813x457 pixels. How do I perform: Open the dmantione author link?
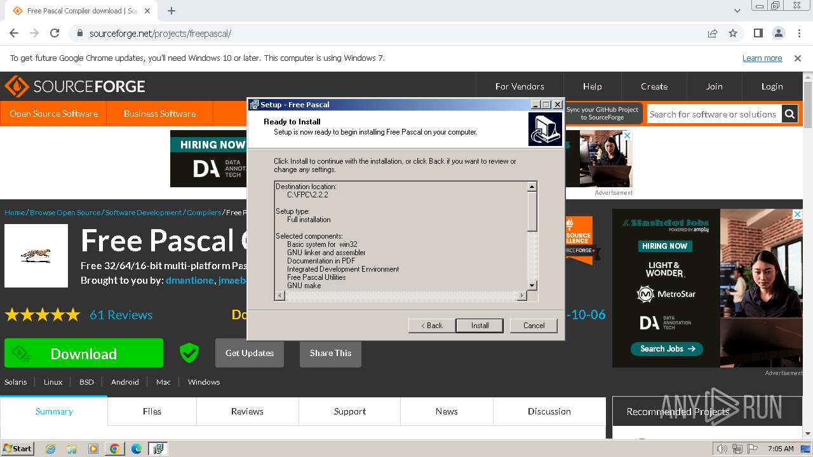coord(189,281)
